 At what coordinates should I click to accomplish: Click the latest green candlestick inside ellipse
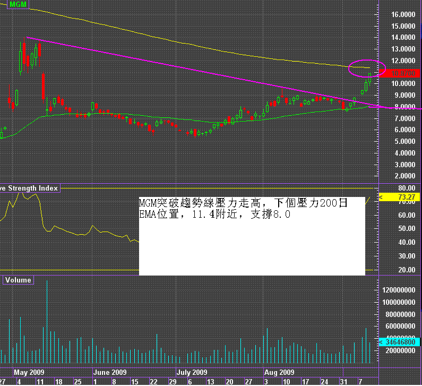click(x=369, y=78)
